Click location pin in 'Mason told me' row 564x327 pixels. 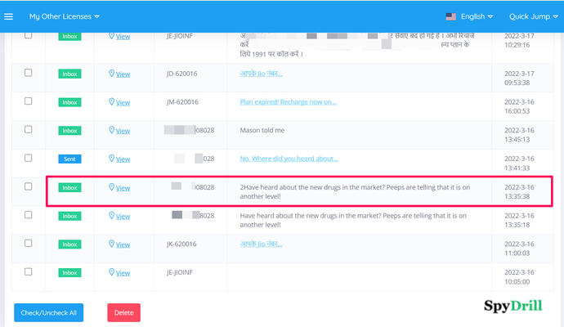[112, 131]
